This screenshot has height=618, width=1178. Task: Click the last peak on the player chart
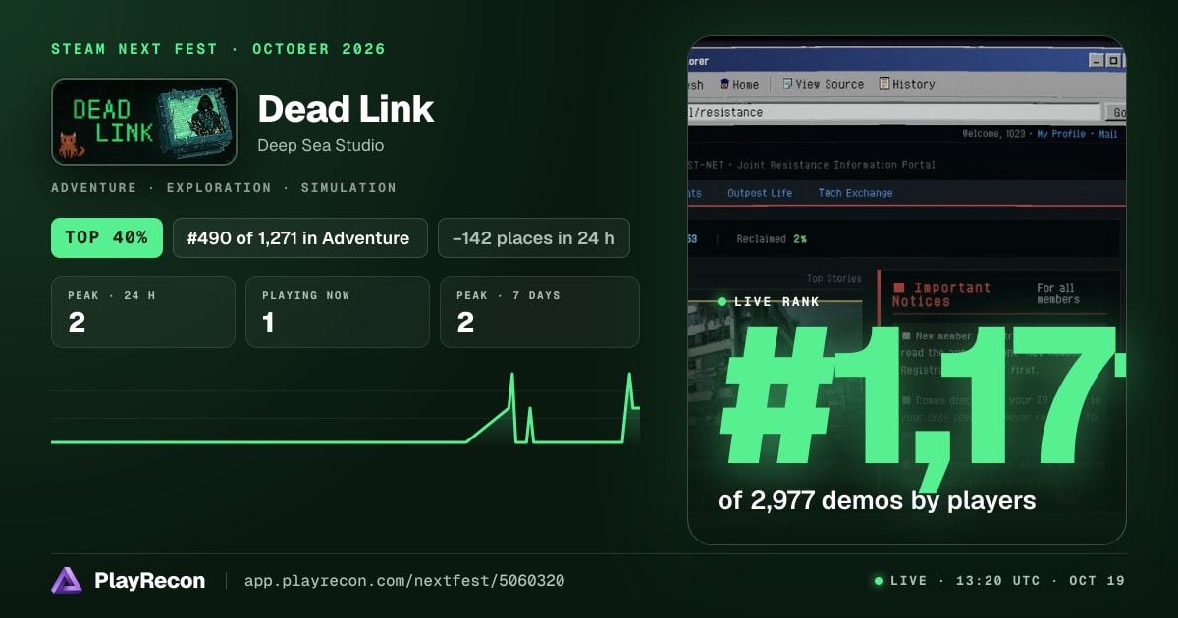click(629, 376)
